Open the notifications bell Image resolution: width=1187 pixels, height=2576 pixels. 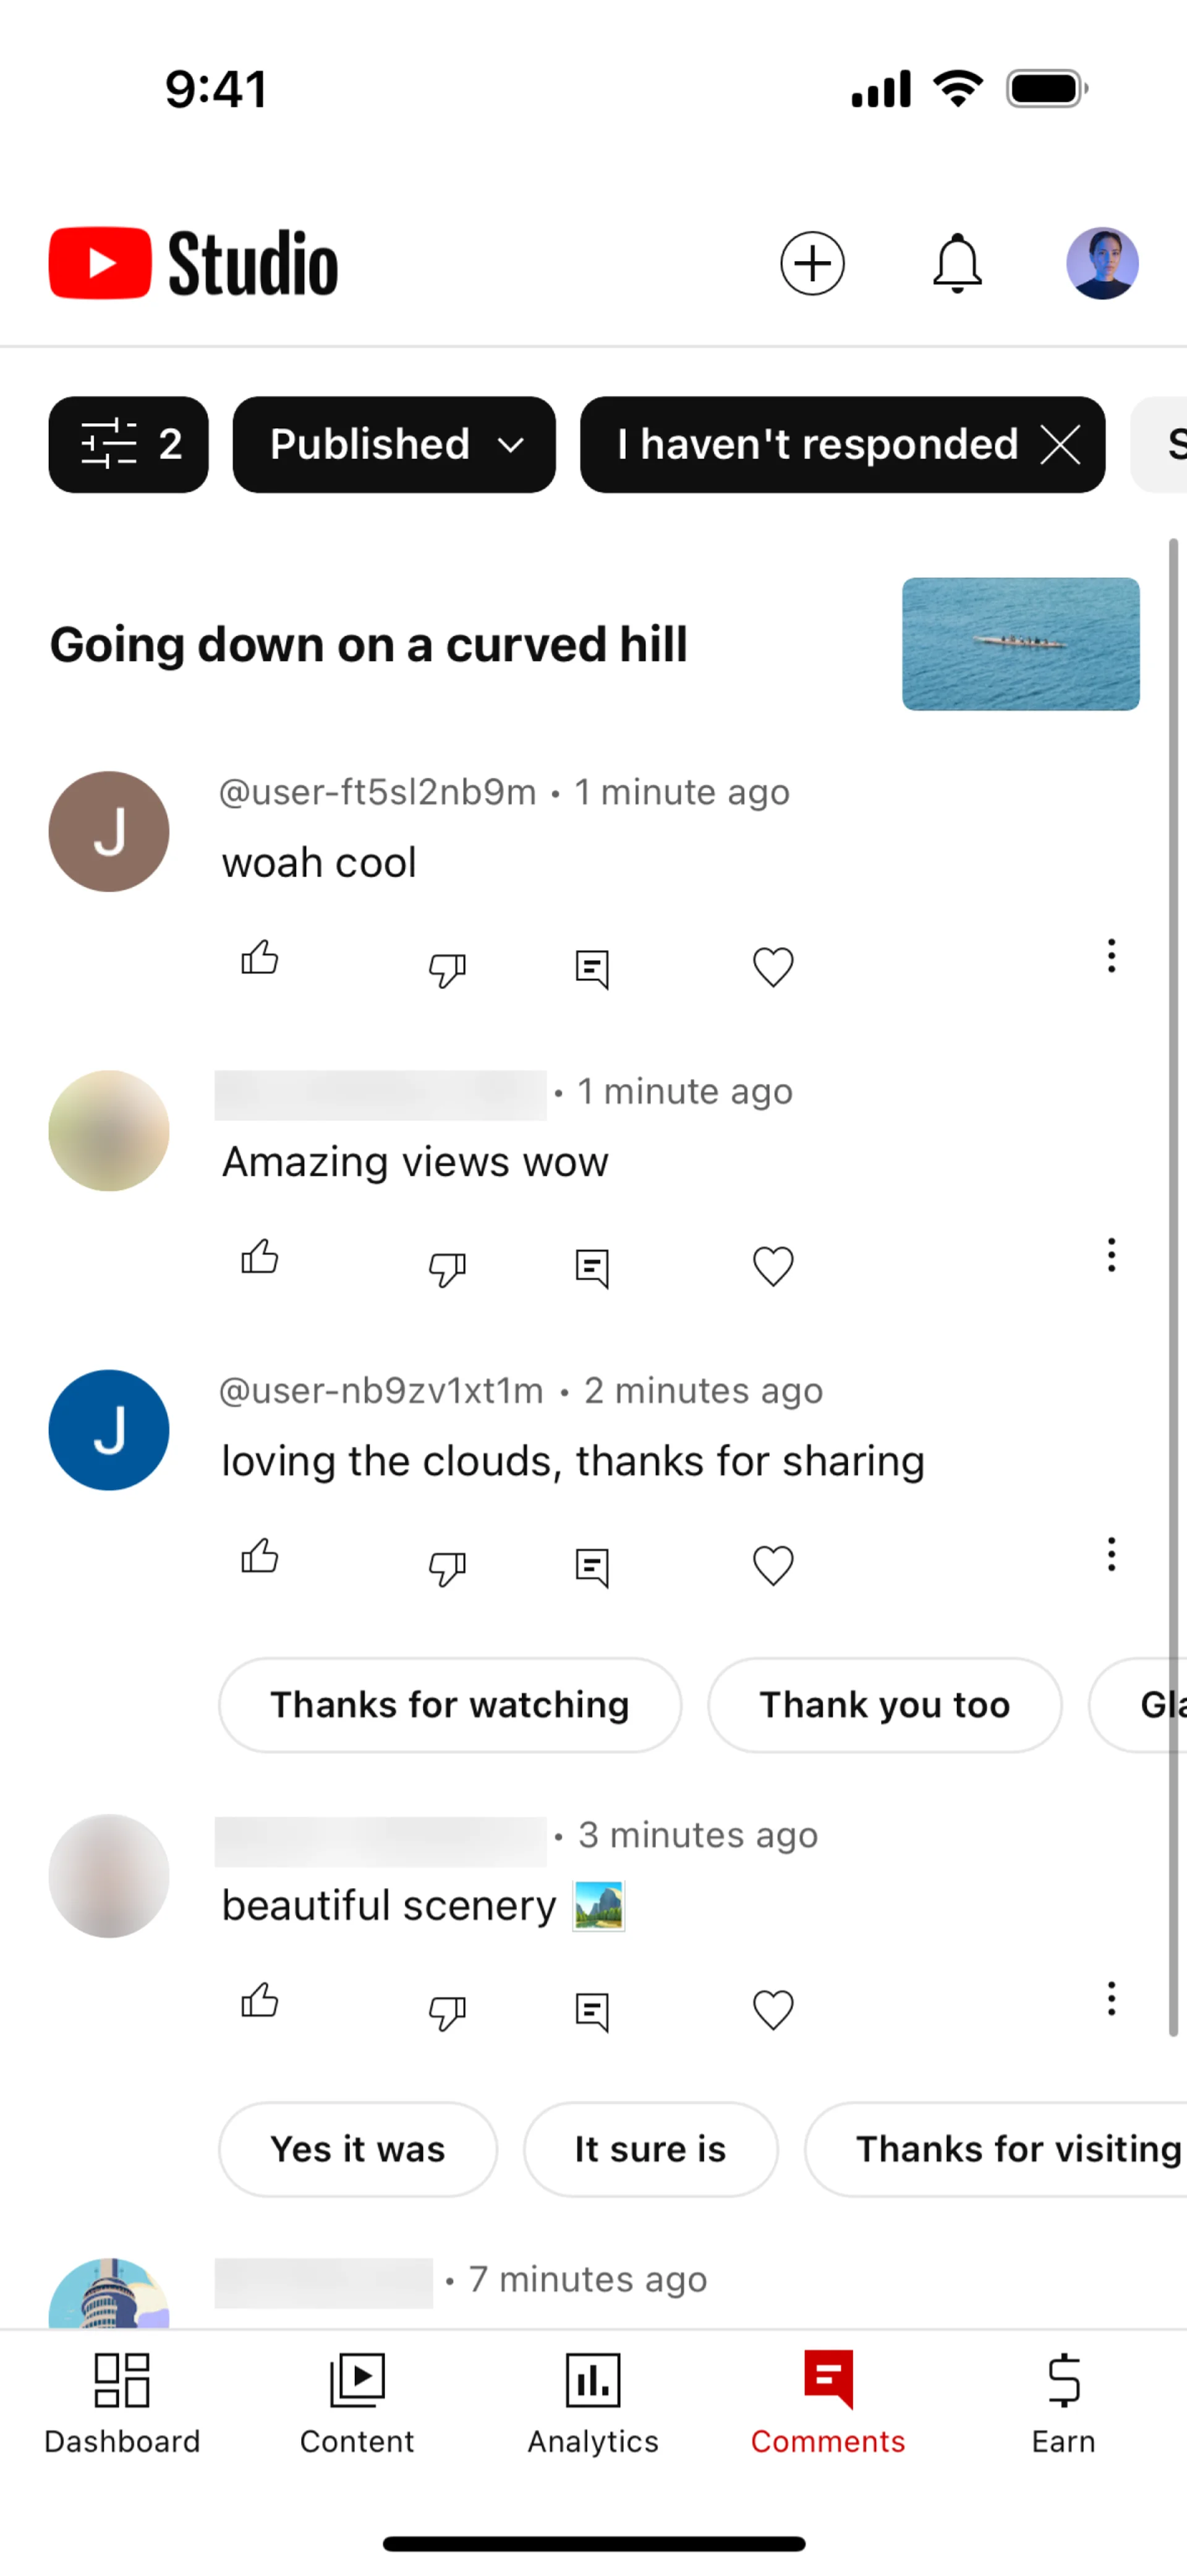(957, 264)
